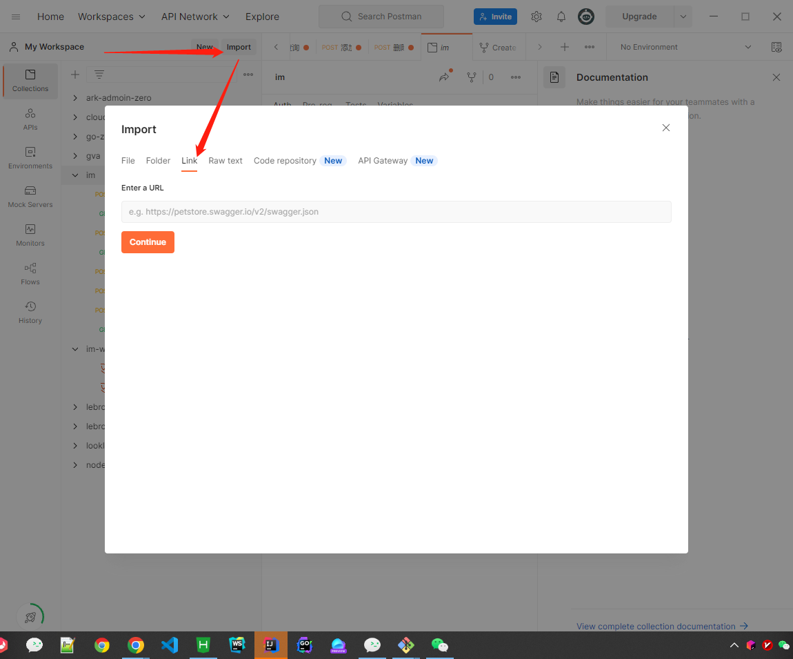Open the im collection three-dot menu

click(515, 77)
